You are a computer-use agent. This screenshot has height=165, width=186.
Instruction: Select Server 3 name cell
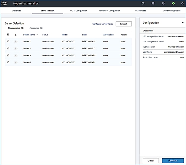(x=27, y=56)
